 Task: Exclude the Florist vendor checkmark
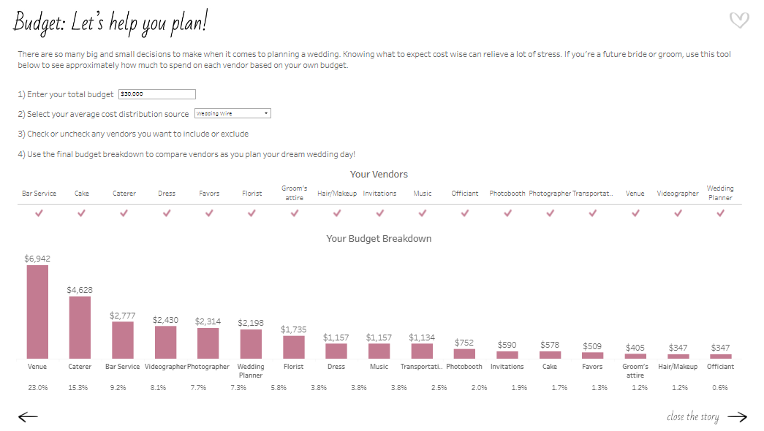tap(251, 213)
